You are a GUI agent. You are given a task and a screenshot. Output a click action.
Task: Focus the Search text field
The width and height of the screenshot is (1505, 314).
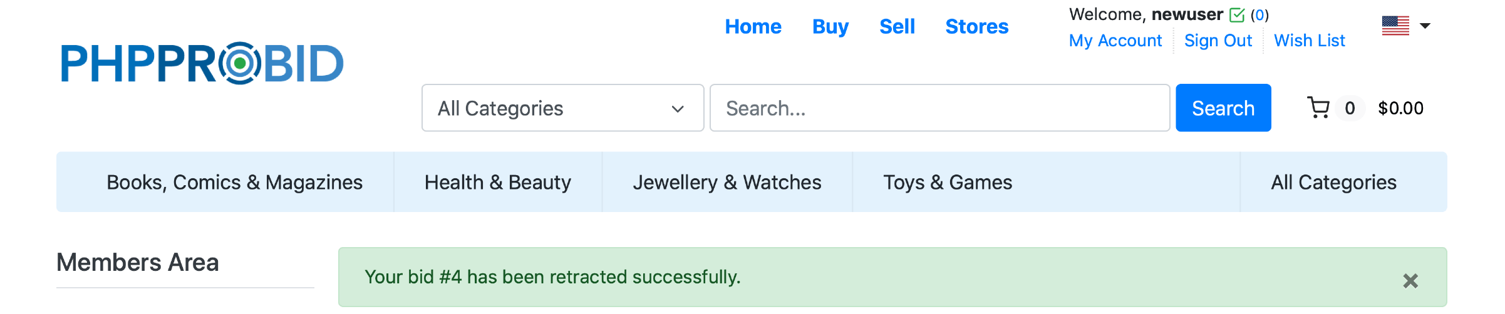[x=939, y=108]
